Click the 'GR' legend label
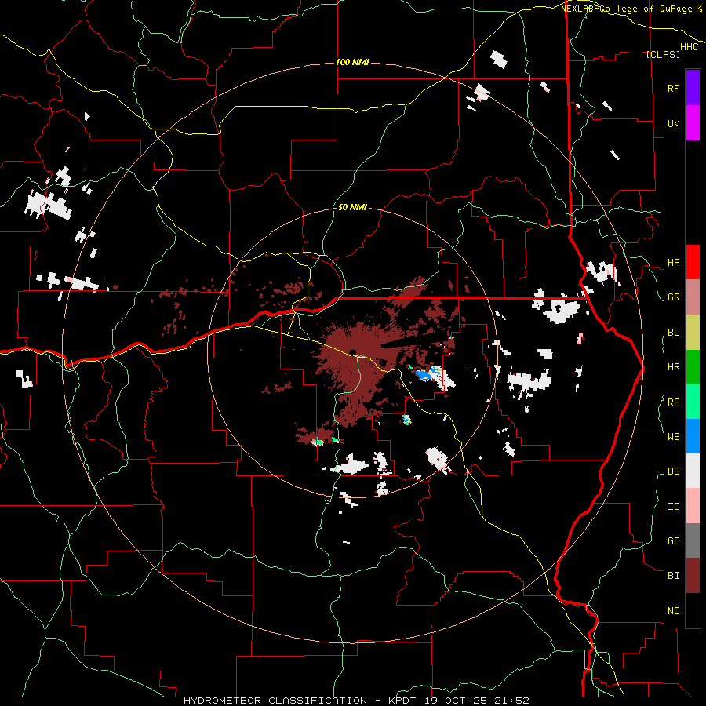 click(673, 297)
